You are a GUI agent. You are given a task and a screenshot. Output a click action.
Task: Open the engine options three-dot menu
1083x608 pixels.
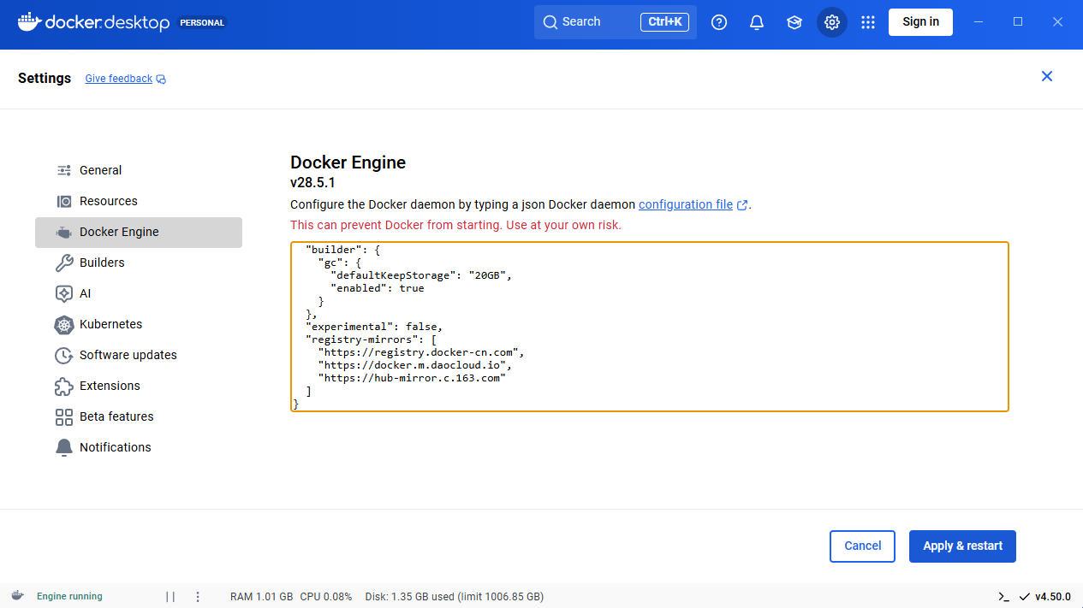[x=198, y=597]
